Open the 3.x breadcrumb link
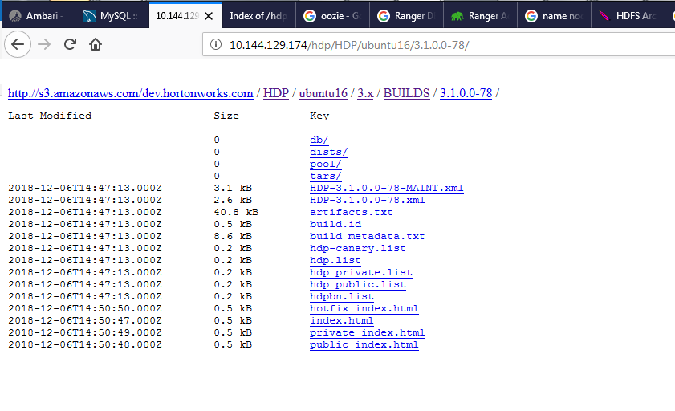Screen dimensions: 675x411 pyautogui.click(x=365, y=93)
